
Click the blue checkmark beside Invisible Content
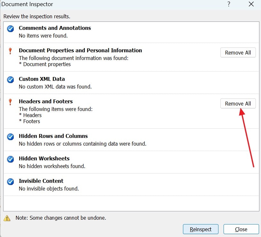coord(11,182)
